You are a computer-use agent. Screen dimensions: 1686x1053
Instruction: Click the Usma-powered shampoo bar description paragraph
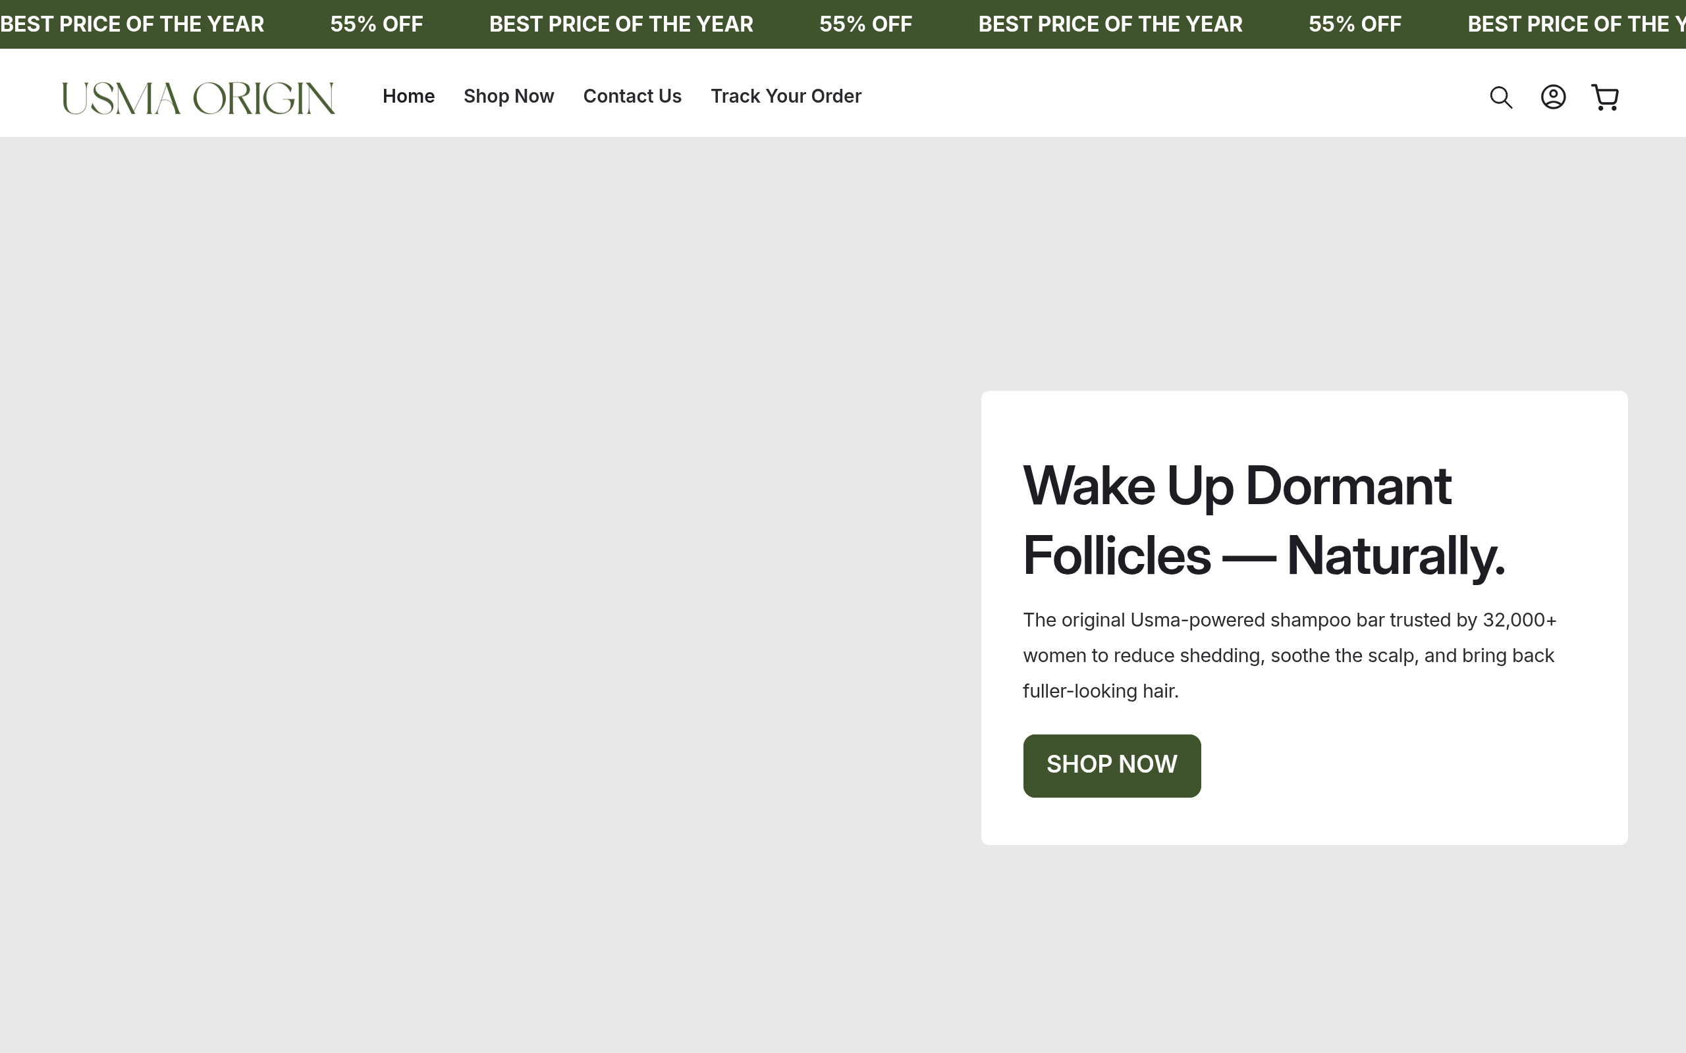[1289, 655]
